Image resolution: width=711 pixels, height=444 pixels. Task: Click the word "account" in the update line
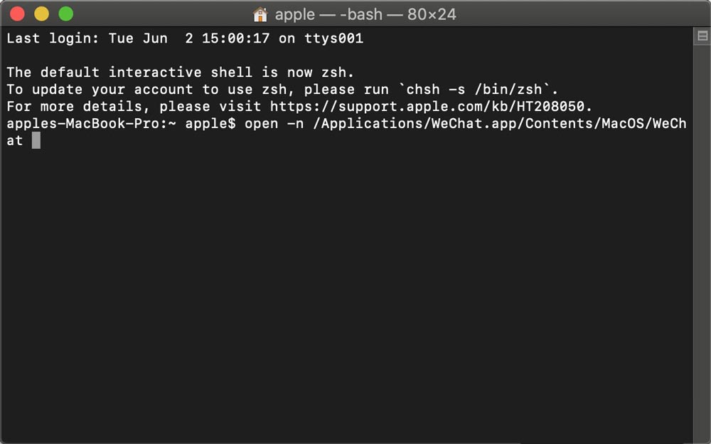(164, 90)
